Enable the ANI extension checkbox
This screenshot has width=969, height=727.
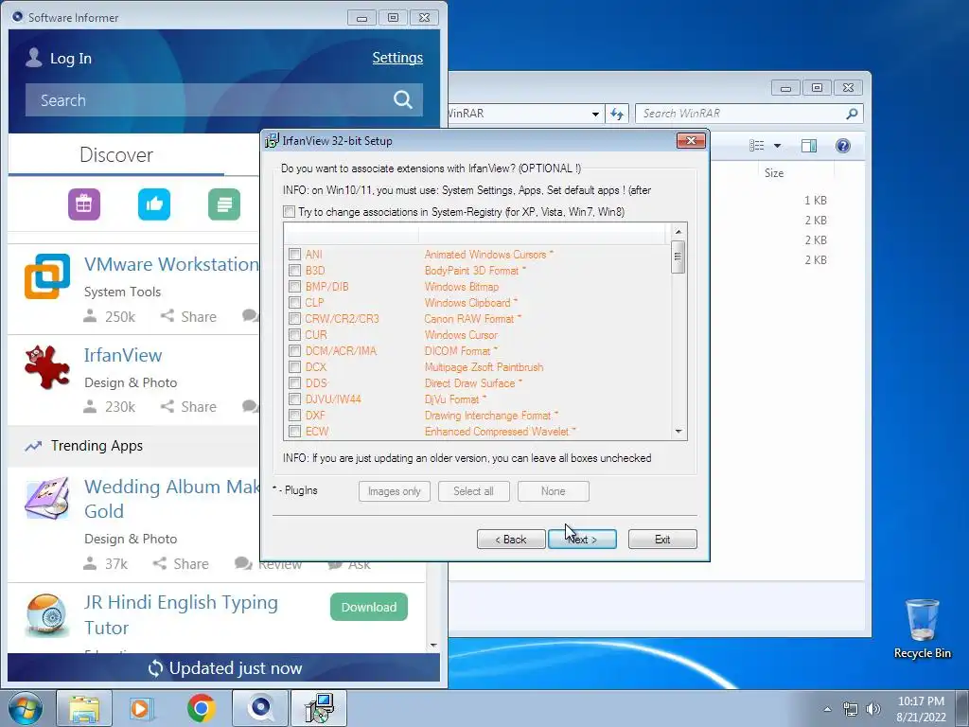295,254
